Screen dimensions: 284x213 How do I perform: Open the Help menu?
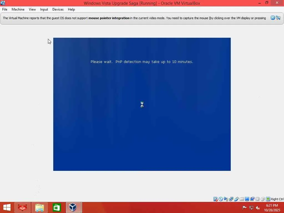pyautogui.click(x=71, y=9)
